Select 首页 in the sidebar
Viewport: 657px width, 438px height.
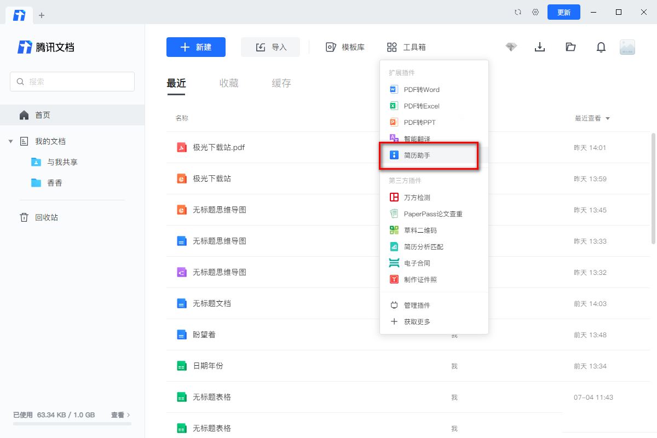click(x=72, y=115)
